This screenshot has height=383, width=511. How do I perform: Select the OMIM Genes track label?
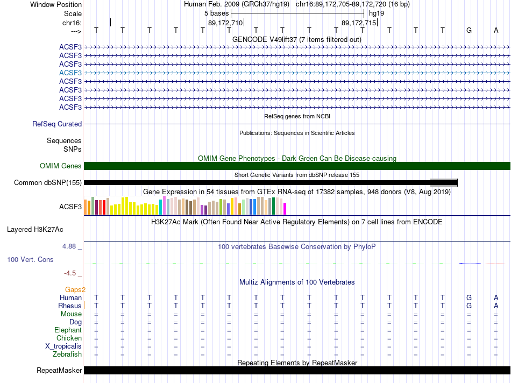(x=61, y=166)
